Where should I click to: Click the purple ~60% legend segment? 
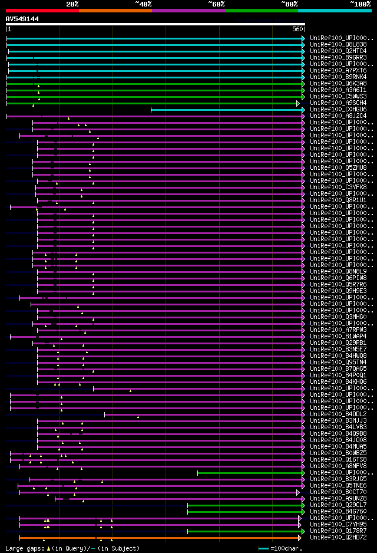coord(188,11)
